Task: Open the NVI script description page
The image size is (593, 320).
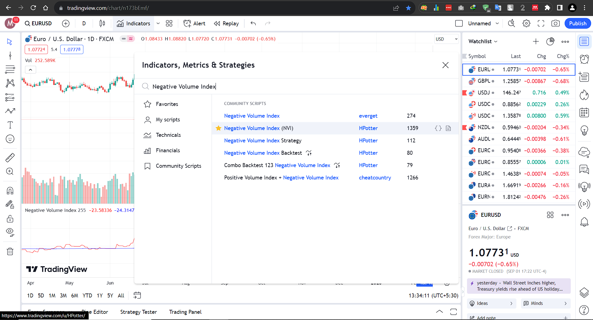Action: pos(448,128)
